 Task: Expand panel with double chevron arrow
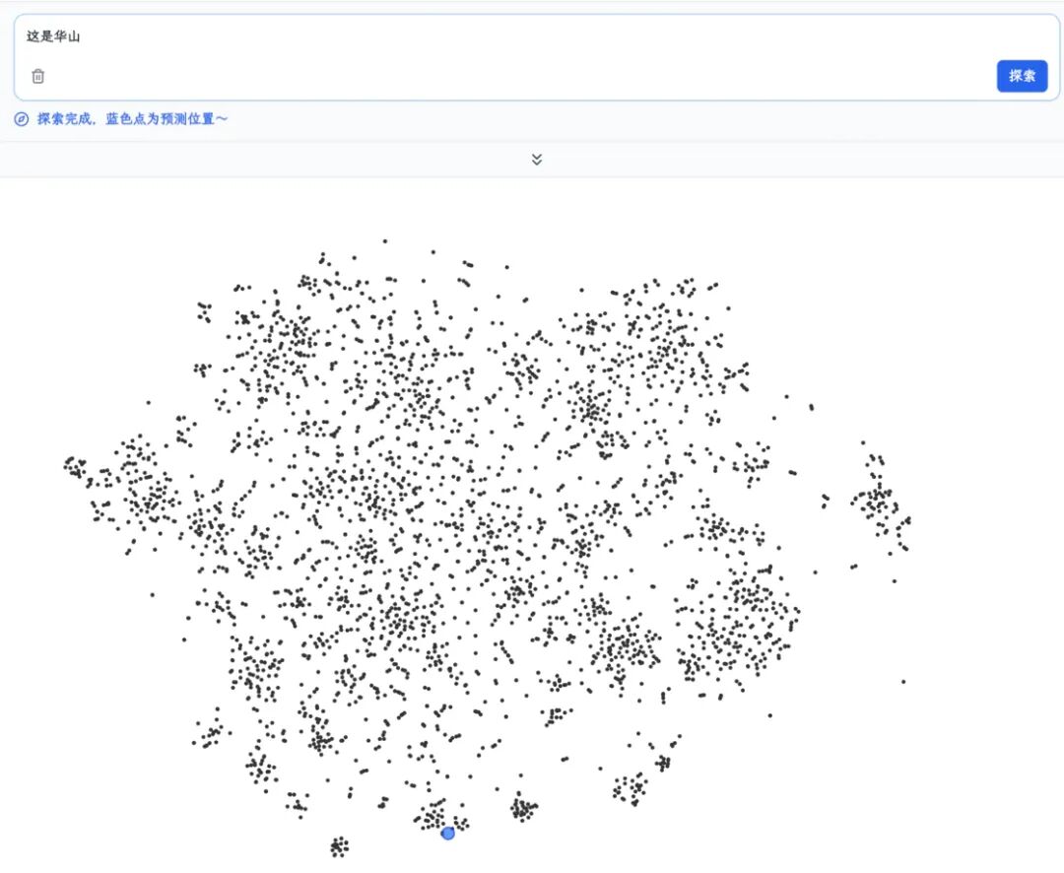pos(537,160)
